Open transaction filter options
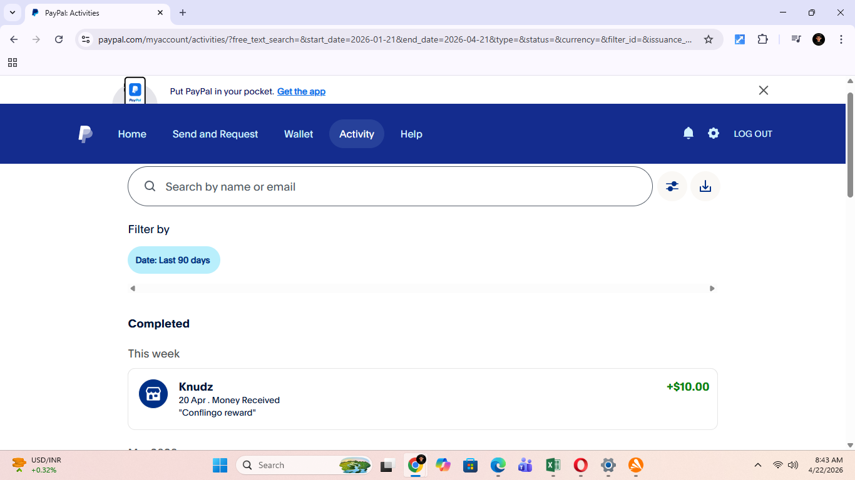This screenshot has width=855, height=480. (672, 186)
